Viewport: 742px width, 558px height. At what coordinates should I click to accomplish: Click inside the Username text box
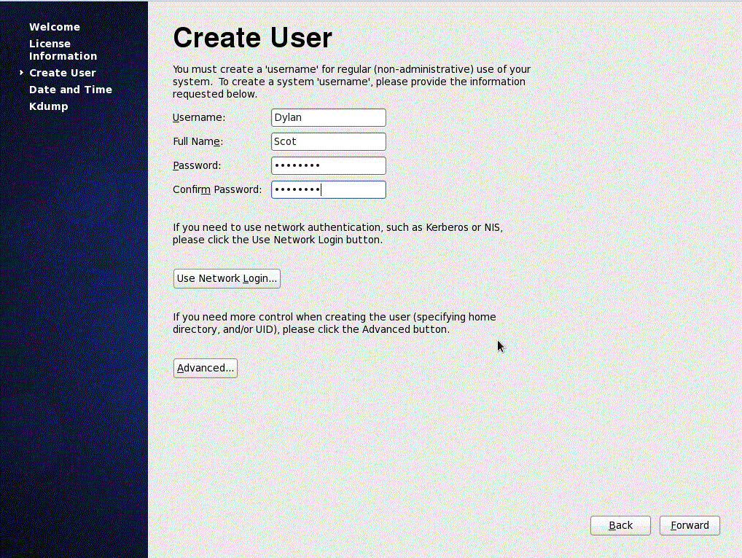coord(328,117)
